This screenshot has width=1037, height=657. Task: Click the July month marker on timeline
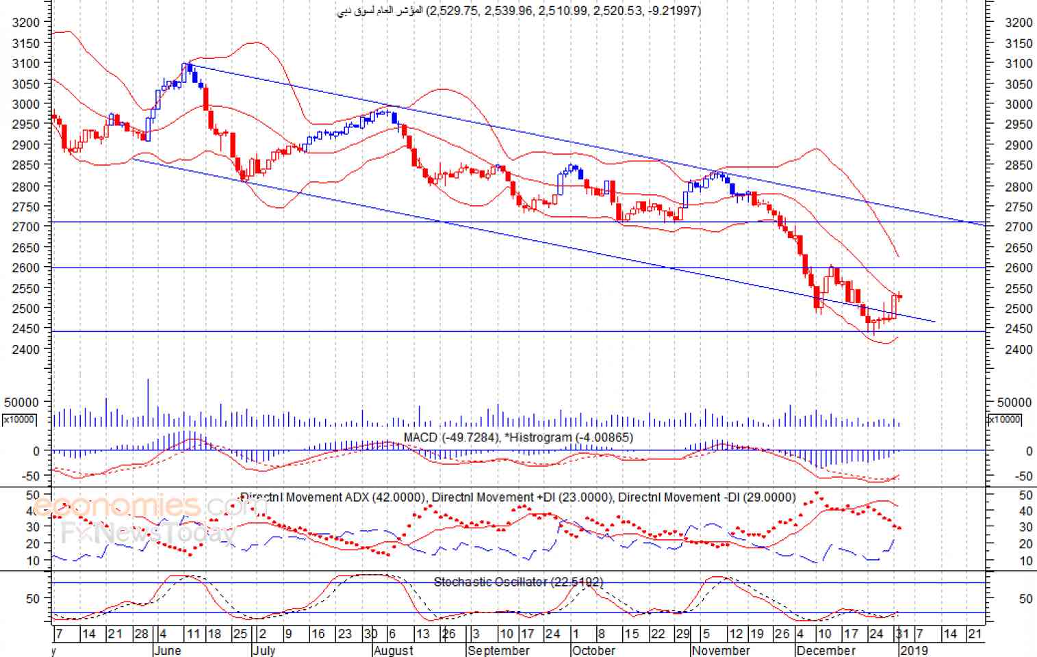pos(264,650)
